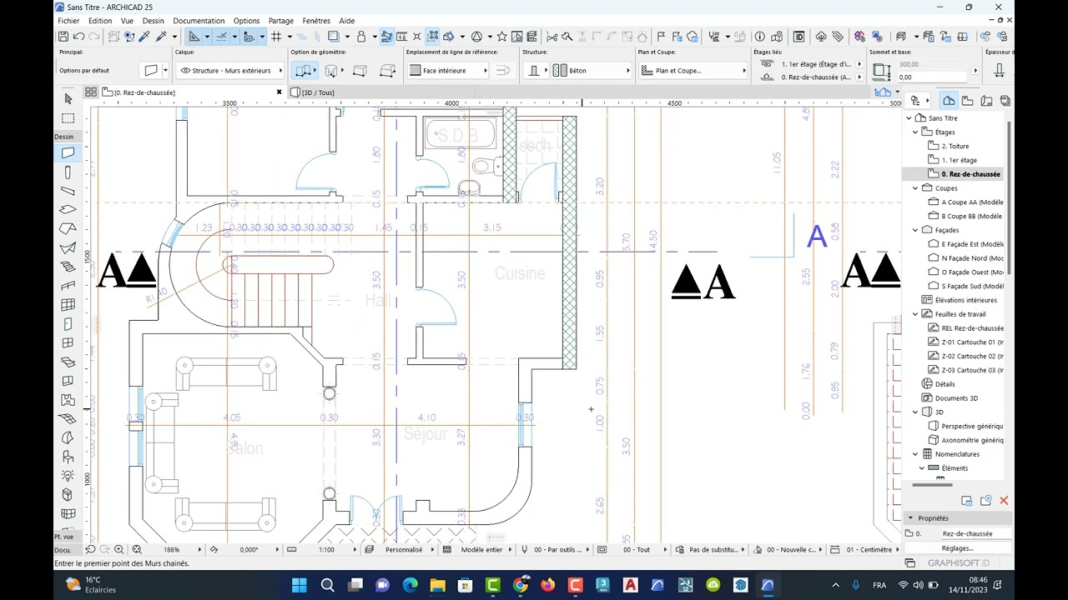Click the Save icon in toolbar
The height and width of the screenshot is (600, 1068).
63,37
